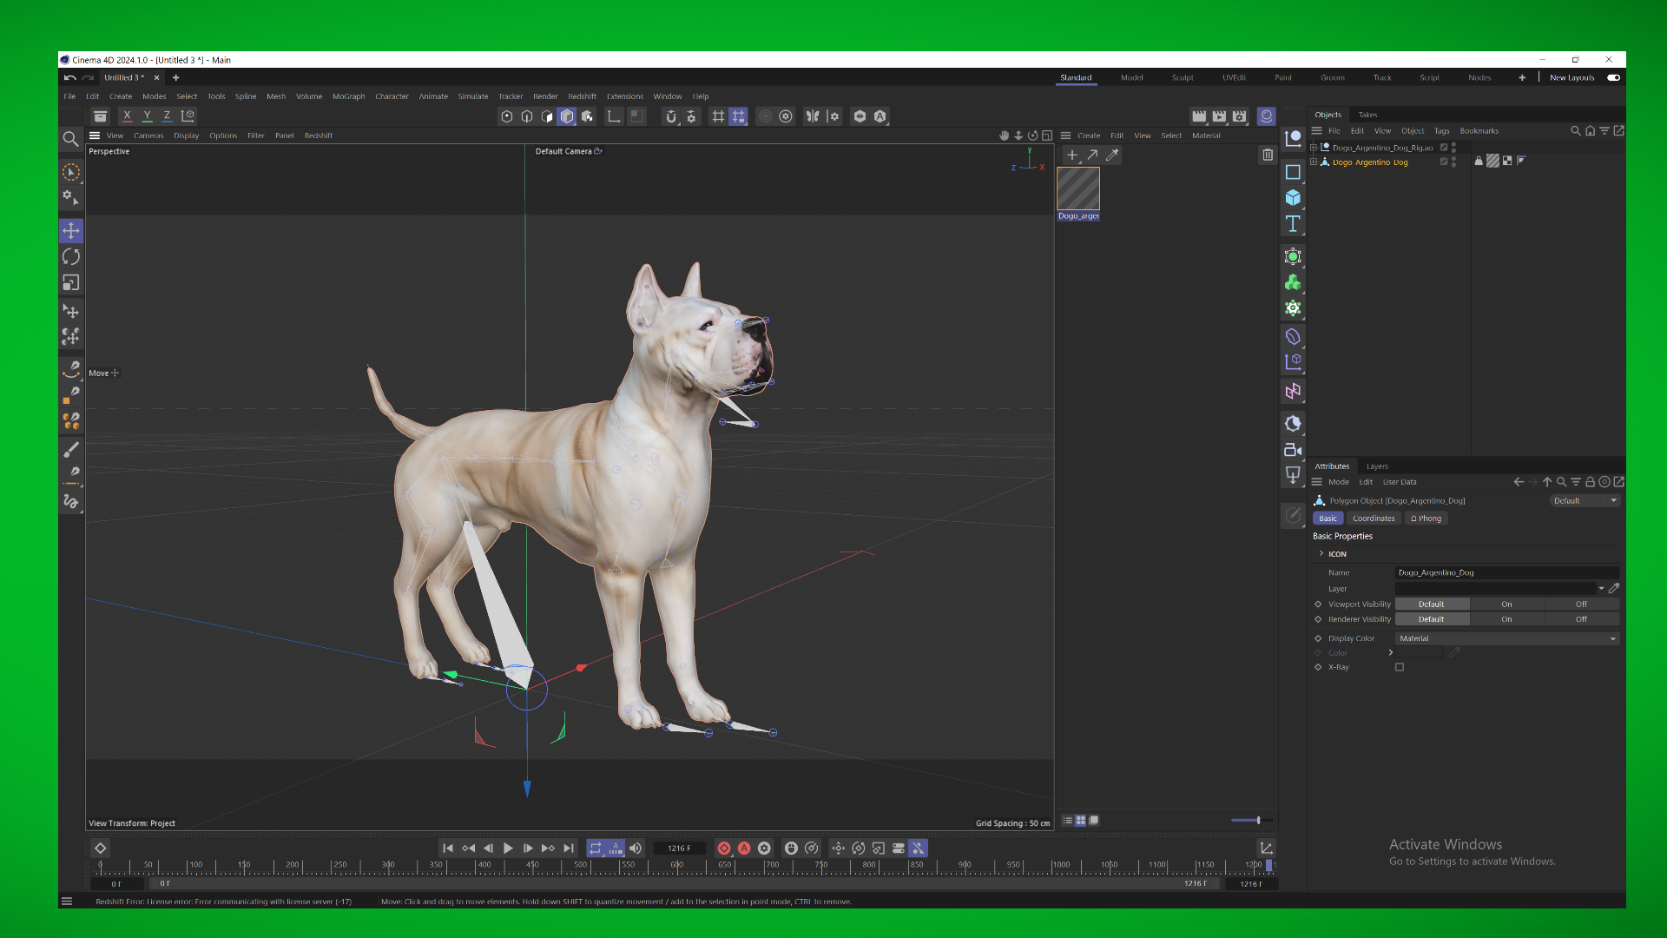The height and width of the screenshot is (938, 1667).
Task: Set Viewport Visibility to Off
Action: [1581, 604]
